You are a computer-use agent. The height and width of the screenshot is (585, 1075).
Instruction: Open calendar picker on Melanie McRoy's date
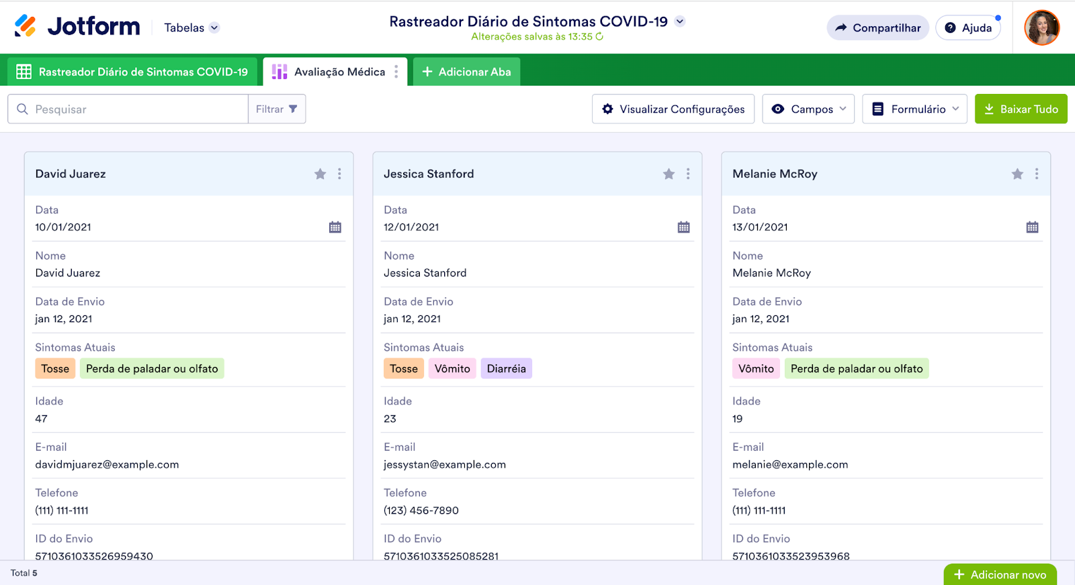tap(1032, 227)
